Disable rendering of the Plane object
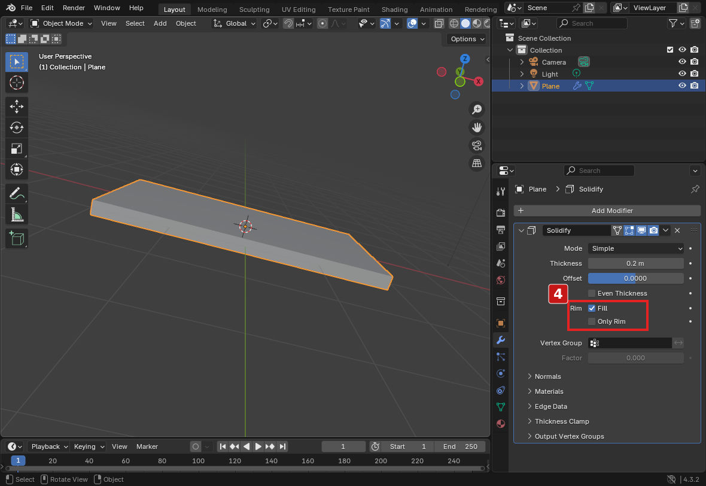The width and height of the screenshot is (706, 486). tap(694, 86)
